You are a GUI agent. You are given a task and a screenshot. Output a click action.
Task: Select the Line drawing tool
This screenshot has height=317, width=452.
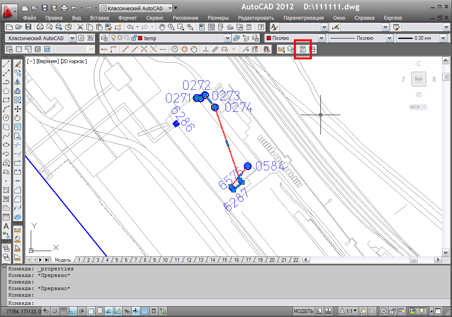click(6, 64)
